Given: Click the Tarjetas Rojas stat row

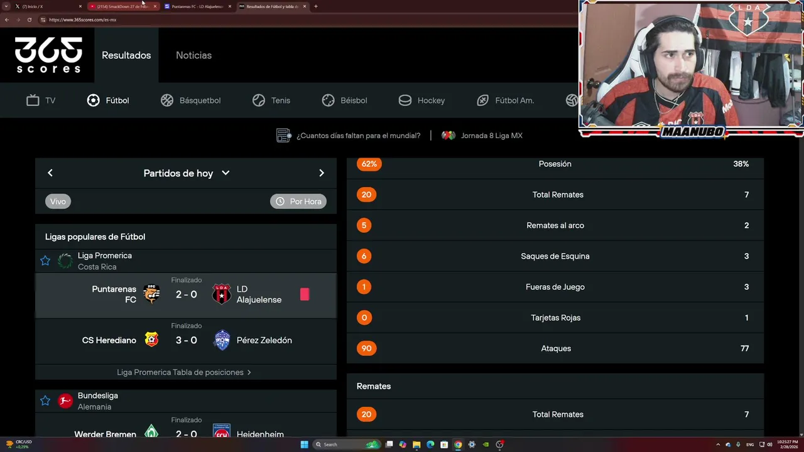Looking at the screenshot, I should (x=555, y=318).
